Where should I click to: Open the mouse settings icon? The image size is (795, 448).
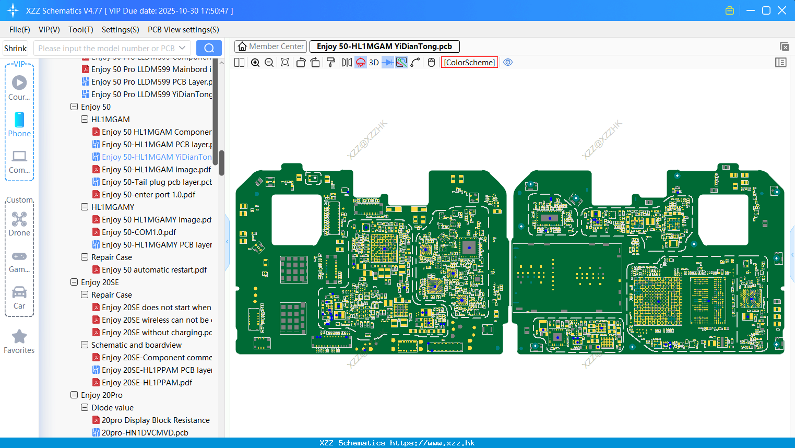(x=431, y=63)
